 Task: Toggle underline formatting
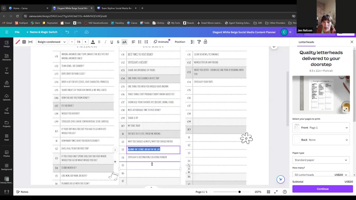[112, 42]
